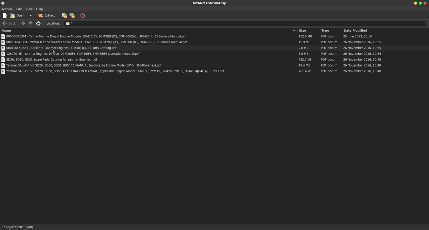
Task: Add a folder to the archive icon
Action: point(72,15)
